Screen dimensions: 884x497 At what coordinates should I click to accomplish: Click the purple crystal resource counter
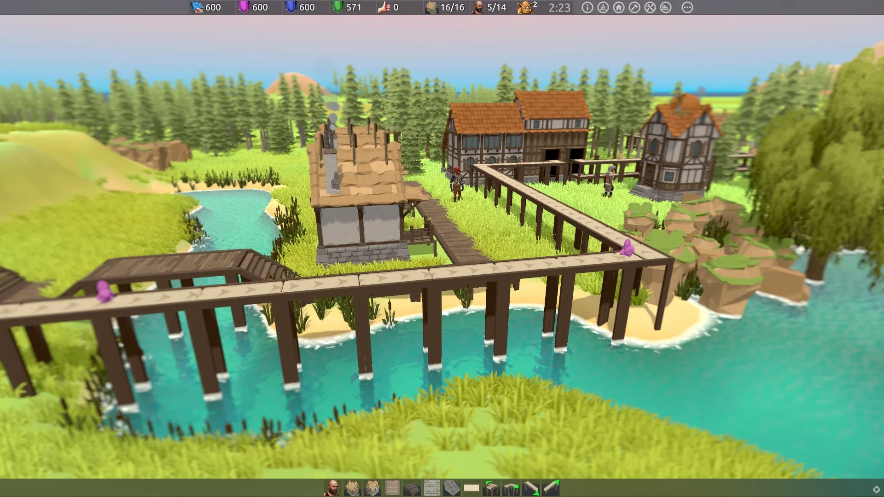pyautogui.click(x=243, y=7)
